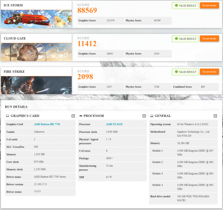Click memory clock value 1,230 MHz
Viewport: 223px width, 210px height.
coord(40,169)
